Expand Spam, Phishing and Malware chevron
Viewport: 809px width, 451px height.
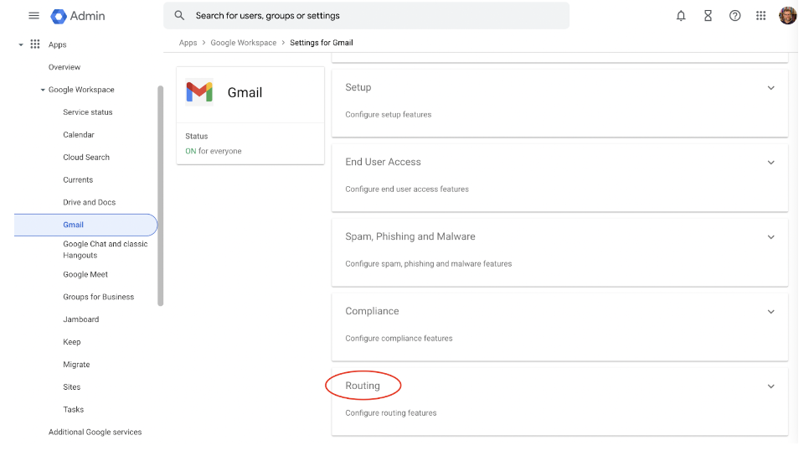(770, 237)
